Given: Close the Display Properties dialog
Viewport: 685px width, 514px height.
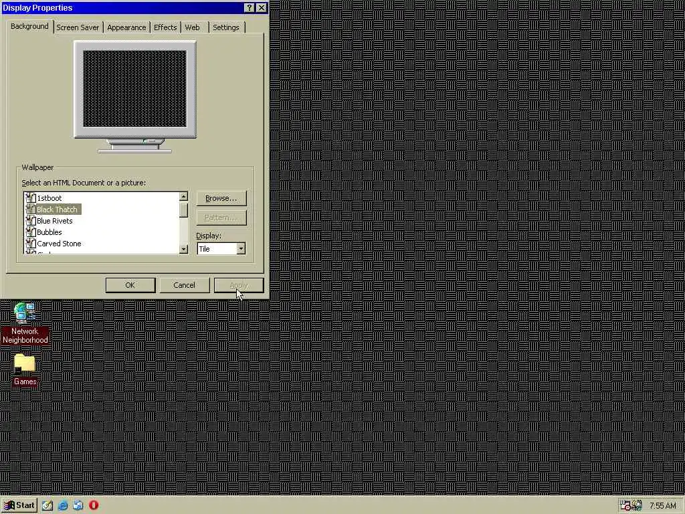Looking at the screenshot, I should pos(262,8).
